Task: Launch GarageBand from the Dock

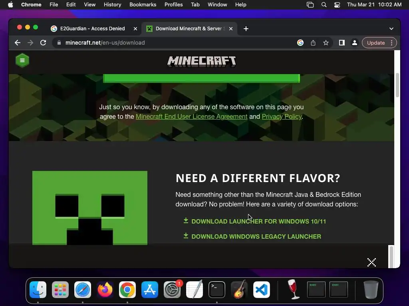Action: (239, 289)
